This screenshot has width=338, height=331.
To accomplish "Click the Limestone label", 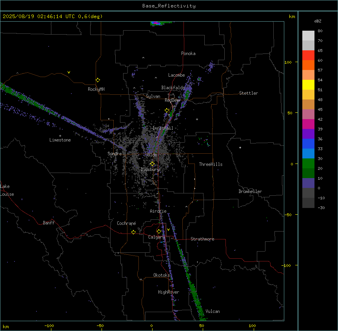I will coord(60,140).
